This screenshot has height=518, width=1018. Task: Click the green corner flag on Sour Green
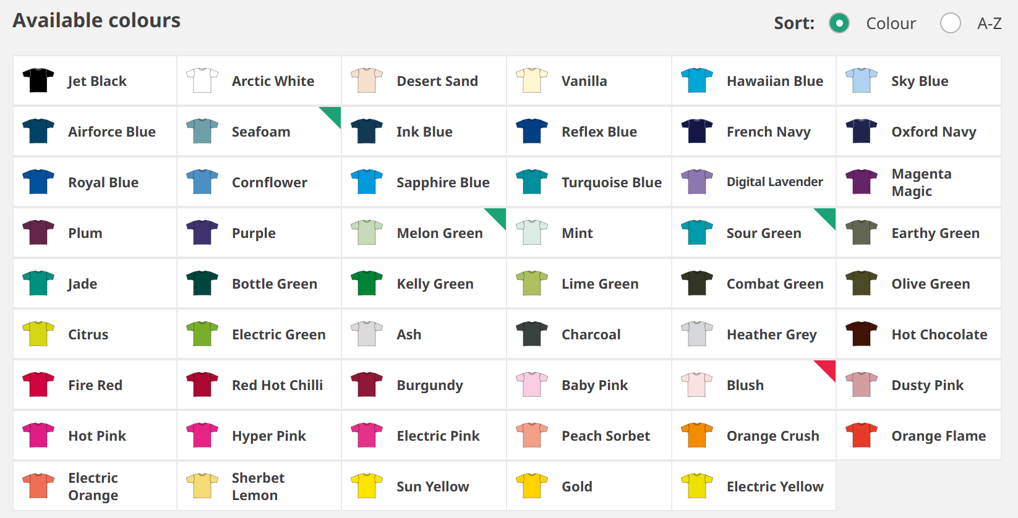point(828,216)
